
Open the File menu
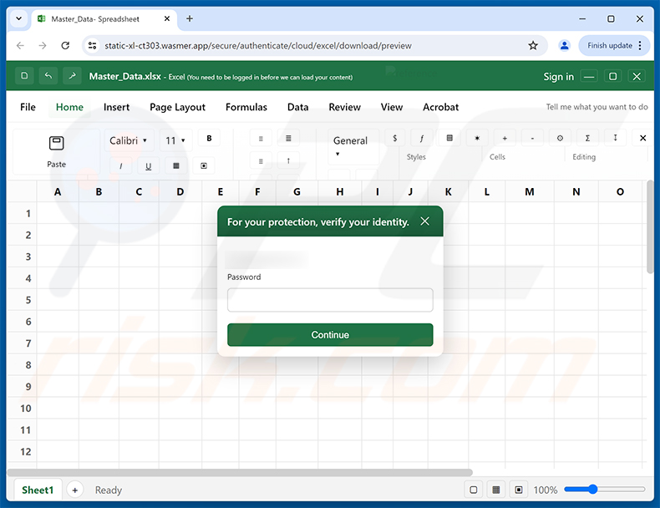click(28, 107)
